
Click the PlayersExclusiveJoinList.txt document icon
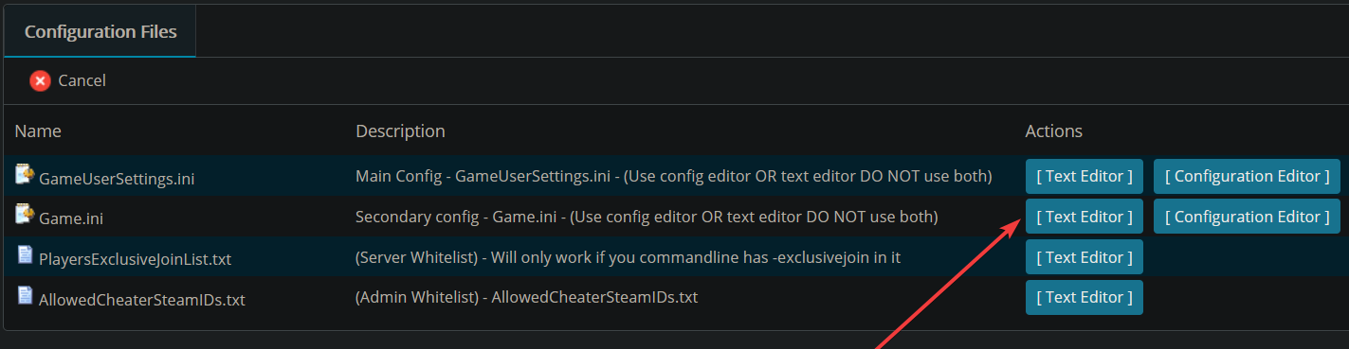click(25, 255)
